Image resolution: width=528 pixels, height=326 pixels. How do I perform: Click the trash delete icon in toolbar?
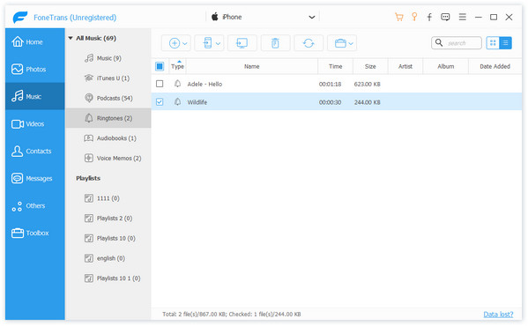click(275, 43)
